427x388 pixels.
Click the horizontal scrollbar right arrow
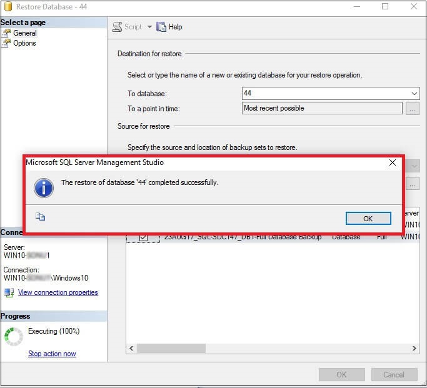[x=414, y=348]
